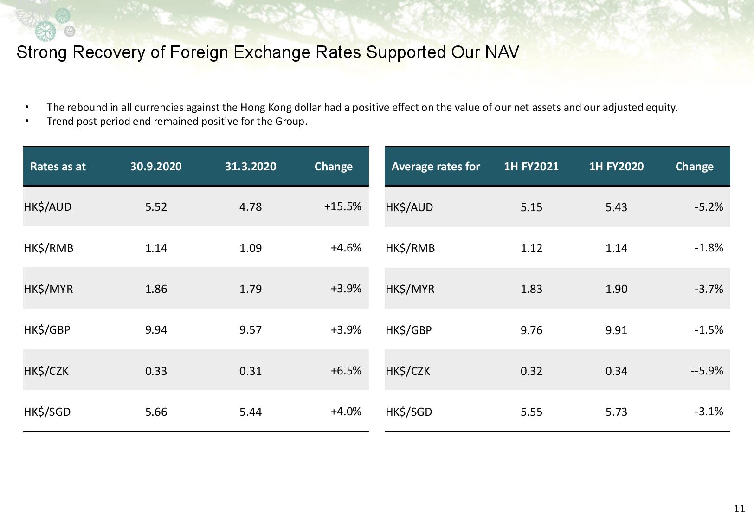Screen dimensions: 754x522
Task: Select the 'Average rates for' header cell
Action: 436,167
